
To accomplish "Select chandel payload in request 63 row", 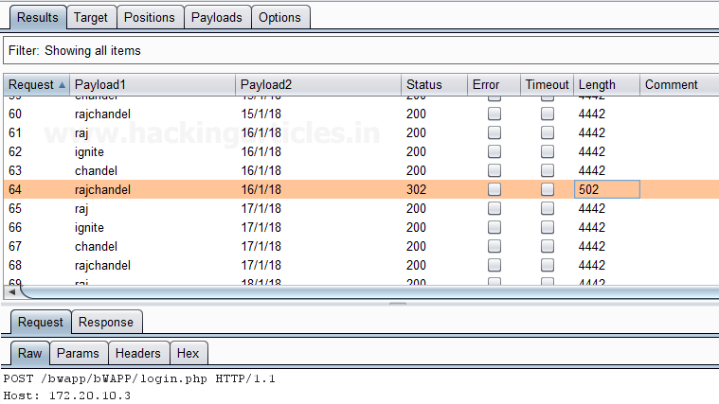I will pos(97,170).
